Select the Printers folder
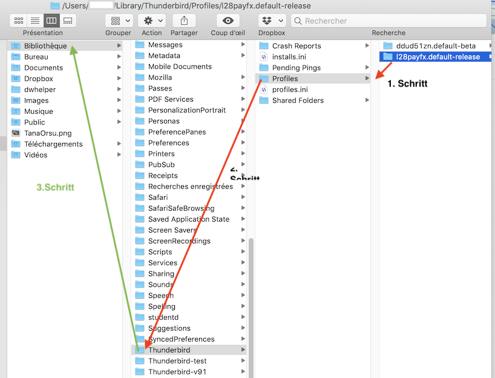495x378 pixels. point(189,154)
